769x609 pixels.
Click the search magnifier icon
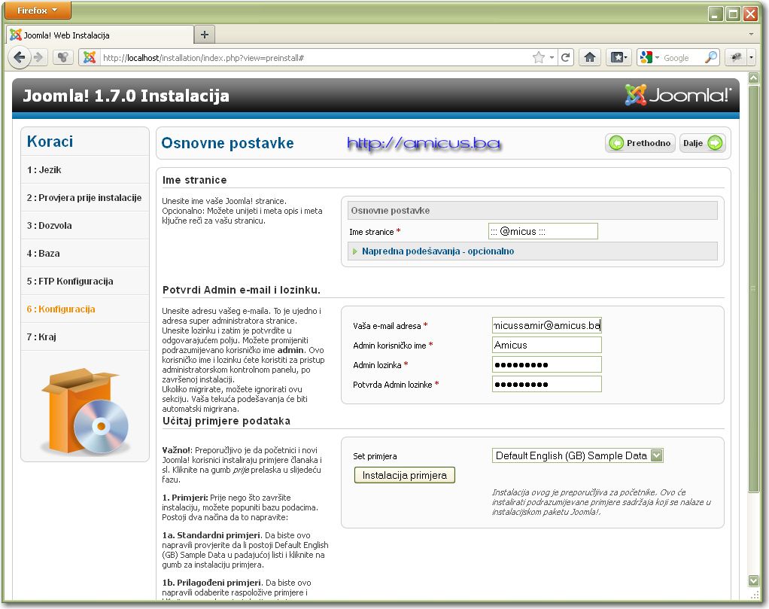tap(710, 57)
